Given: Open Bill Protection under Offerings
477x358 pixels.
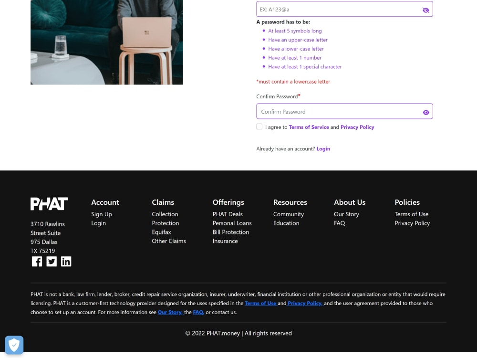Looking at the screenshot, I should [231, 232].
